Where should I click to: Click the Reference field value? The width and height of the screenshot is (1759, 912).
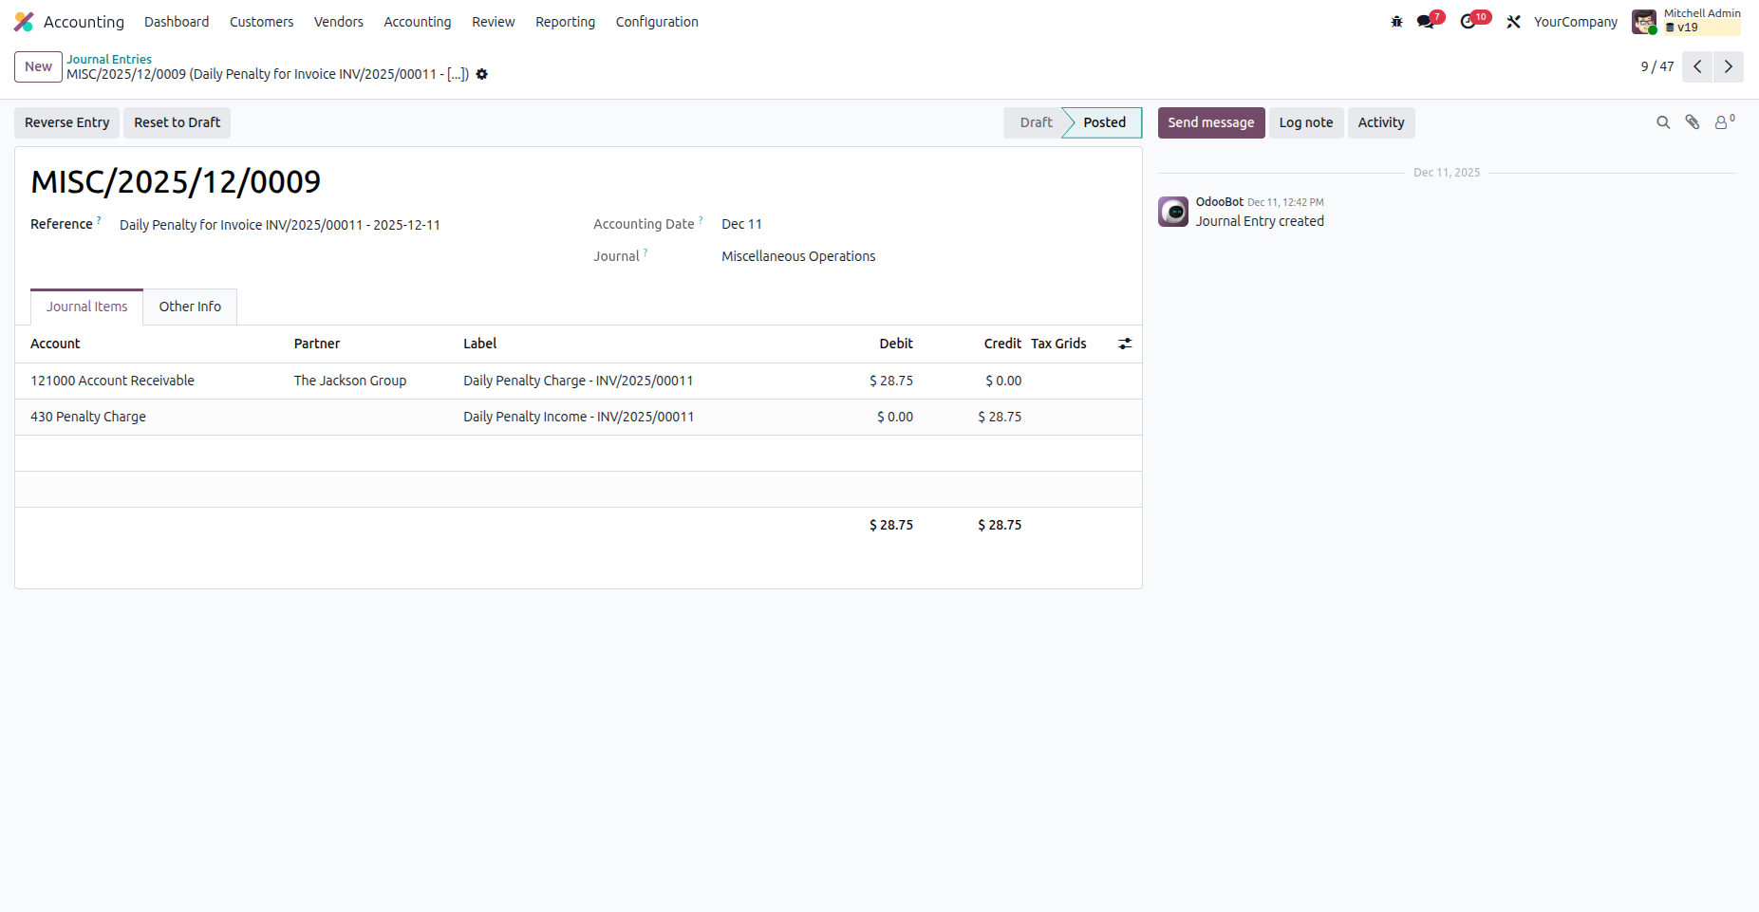280,225
